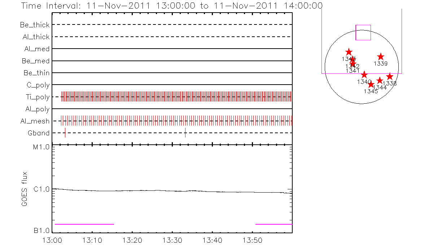Click the 'C_poly' filter label
The image size is (433, 252).
(38, 85)
